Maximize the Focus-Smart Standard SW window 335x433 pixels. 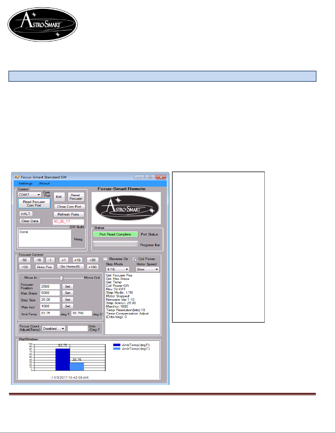point(150,177)
